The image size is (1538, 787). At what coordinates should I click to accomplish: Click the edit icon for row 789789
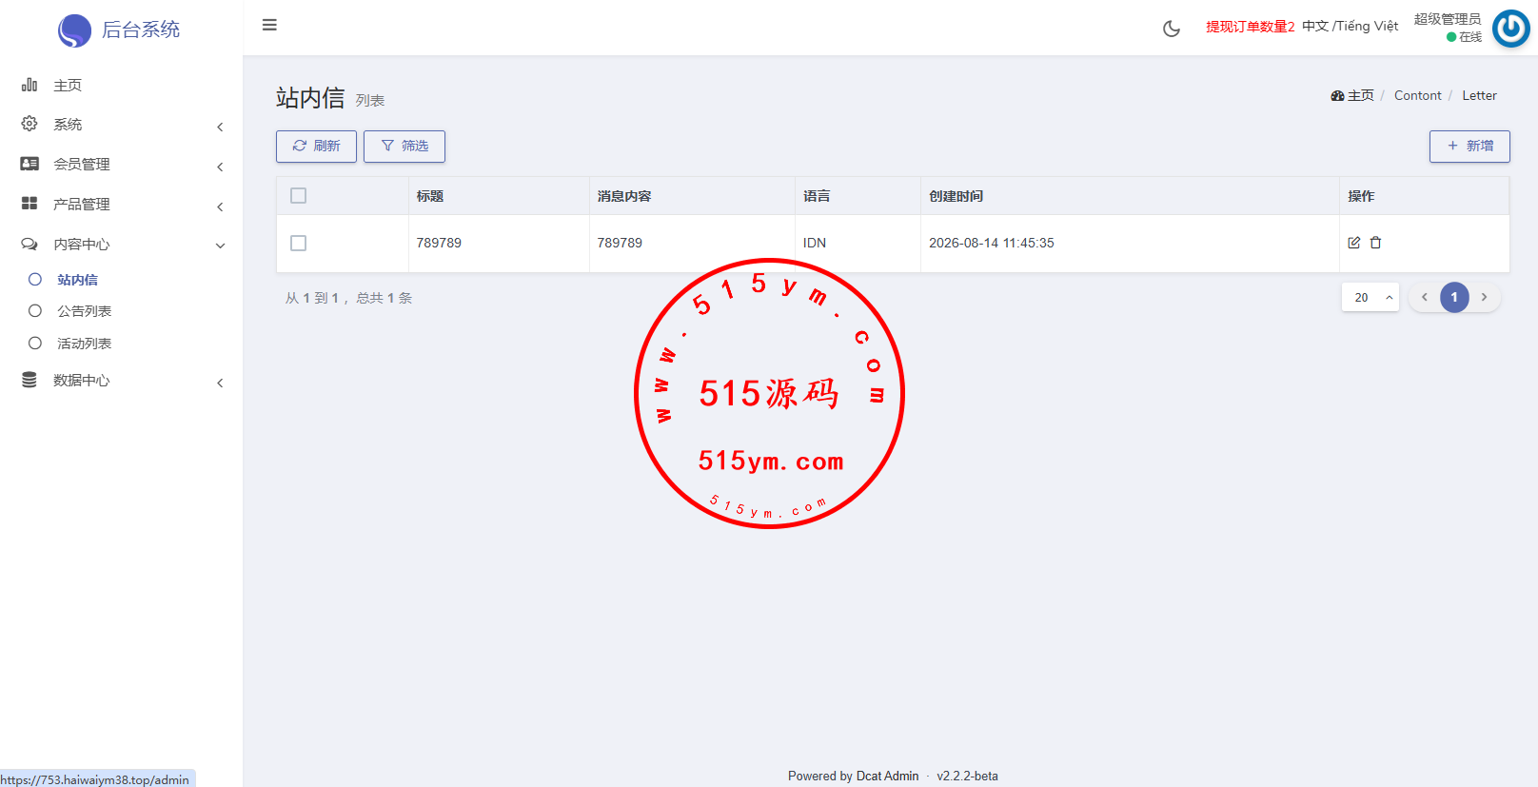click(x=1354, y=243)
